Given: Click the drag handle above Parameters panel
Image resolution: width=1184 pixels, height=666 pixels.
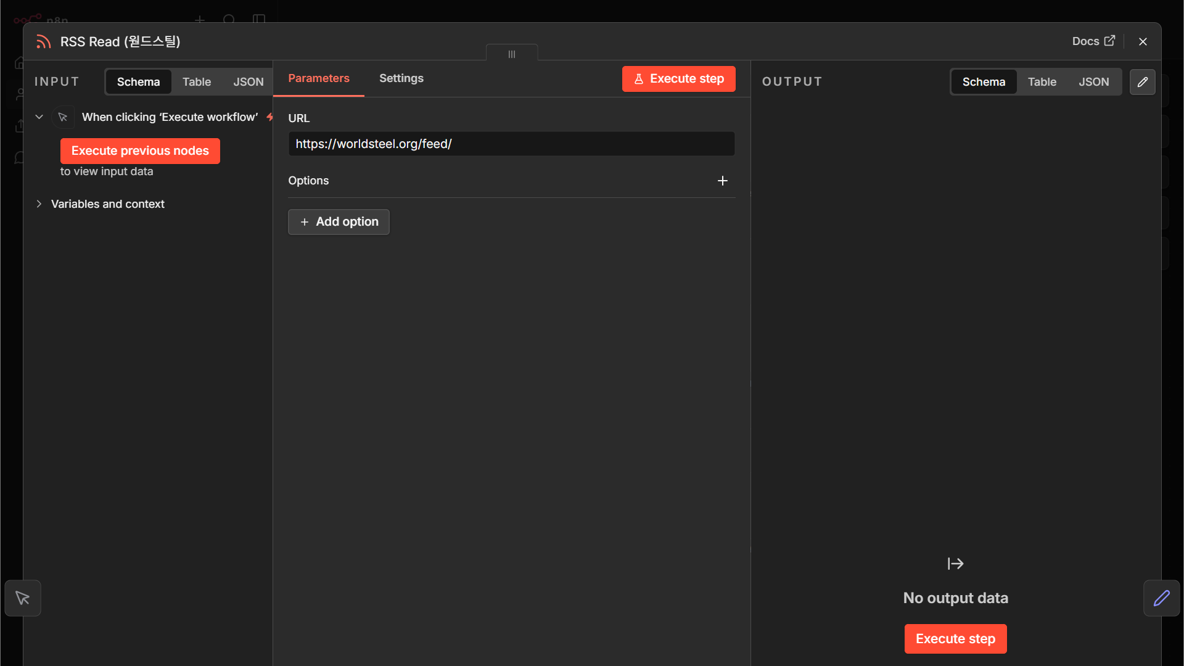Looking at the screenshot, I should 512,54.
